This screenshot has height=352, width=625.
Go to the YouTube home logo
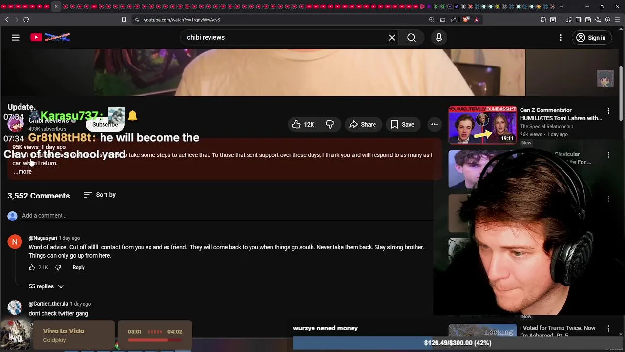coord(50,37)
